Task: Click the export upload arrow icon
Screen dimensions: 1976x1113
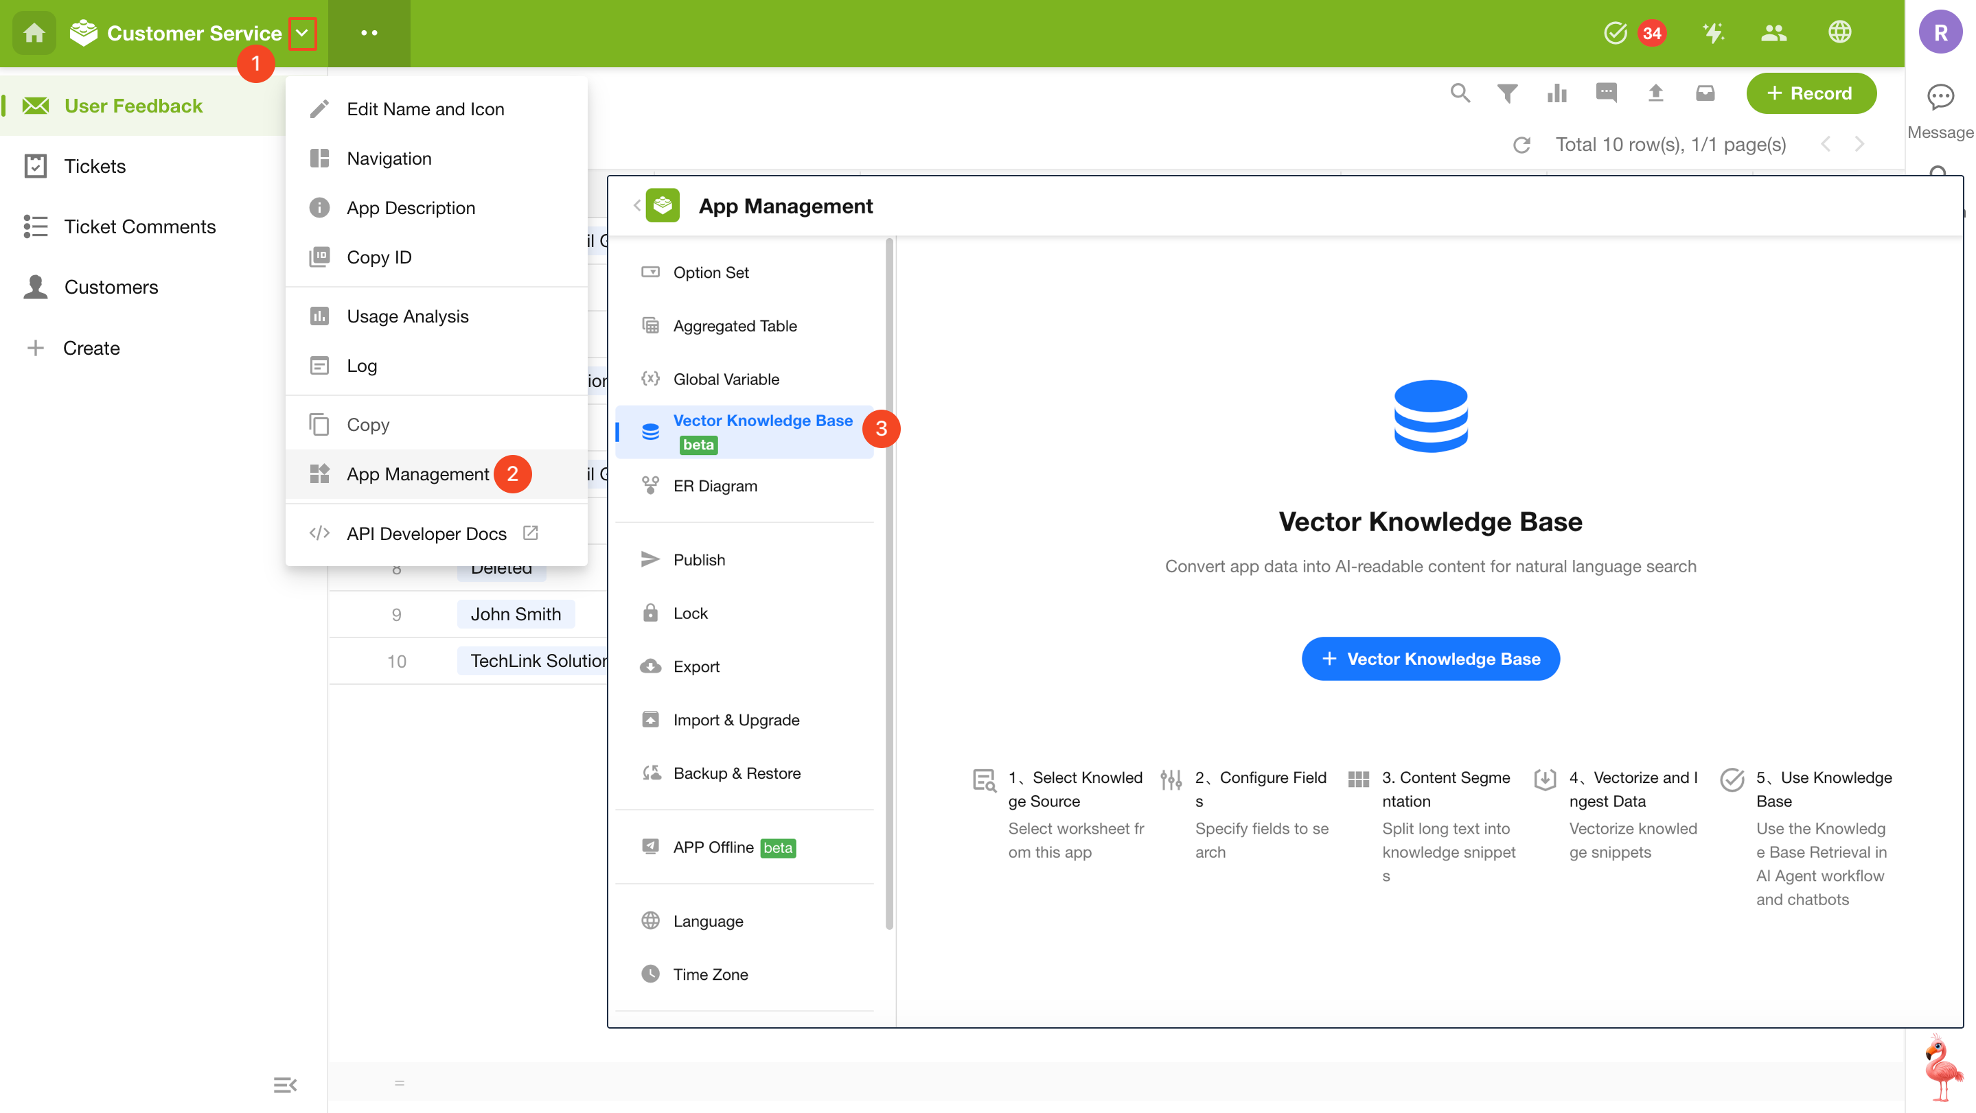Action: (x=1655, y=93)
